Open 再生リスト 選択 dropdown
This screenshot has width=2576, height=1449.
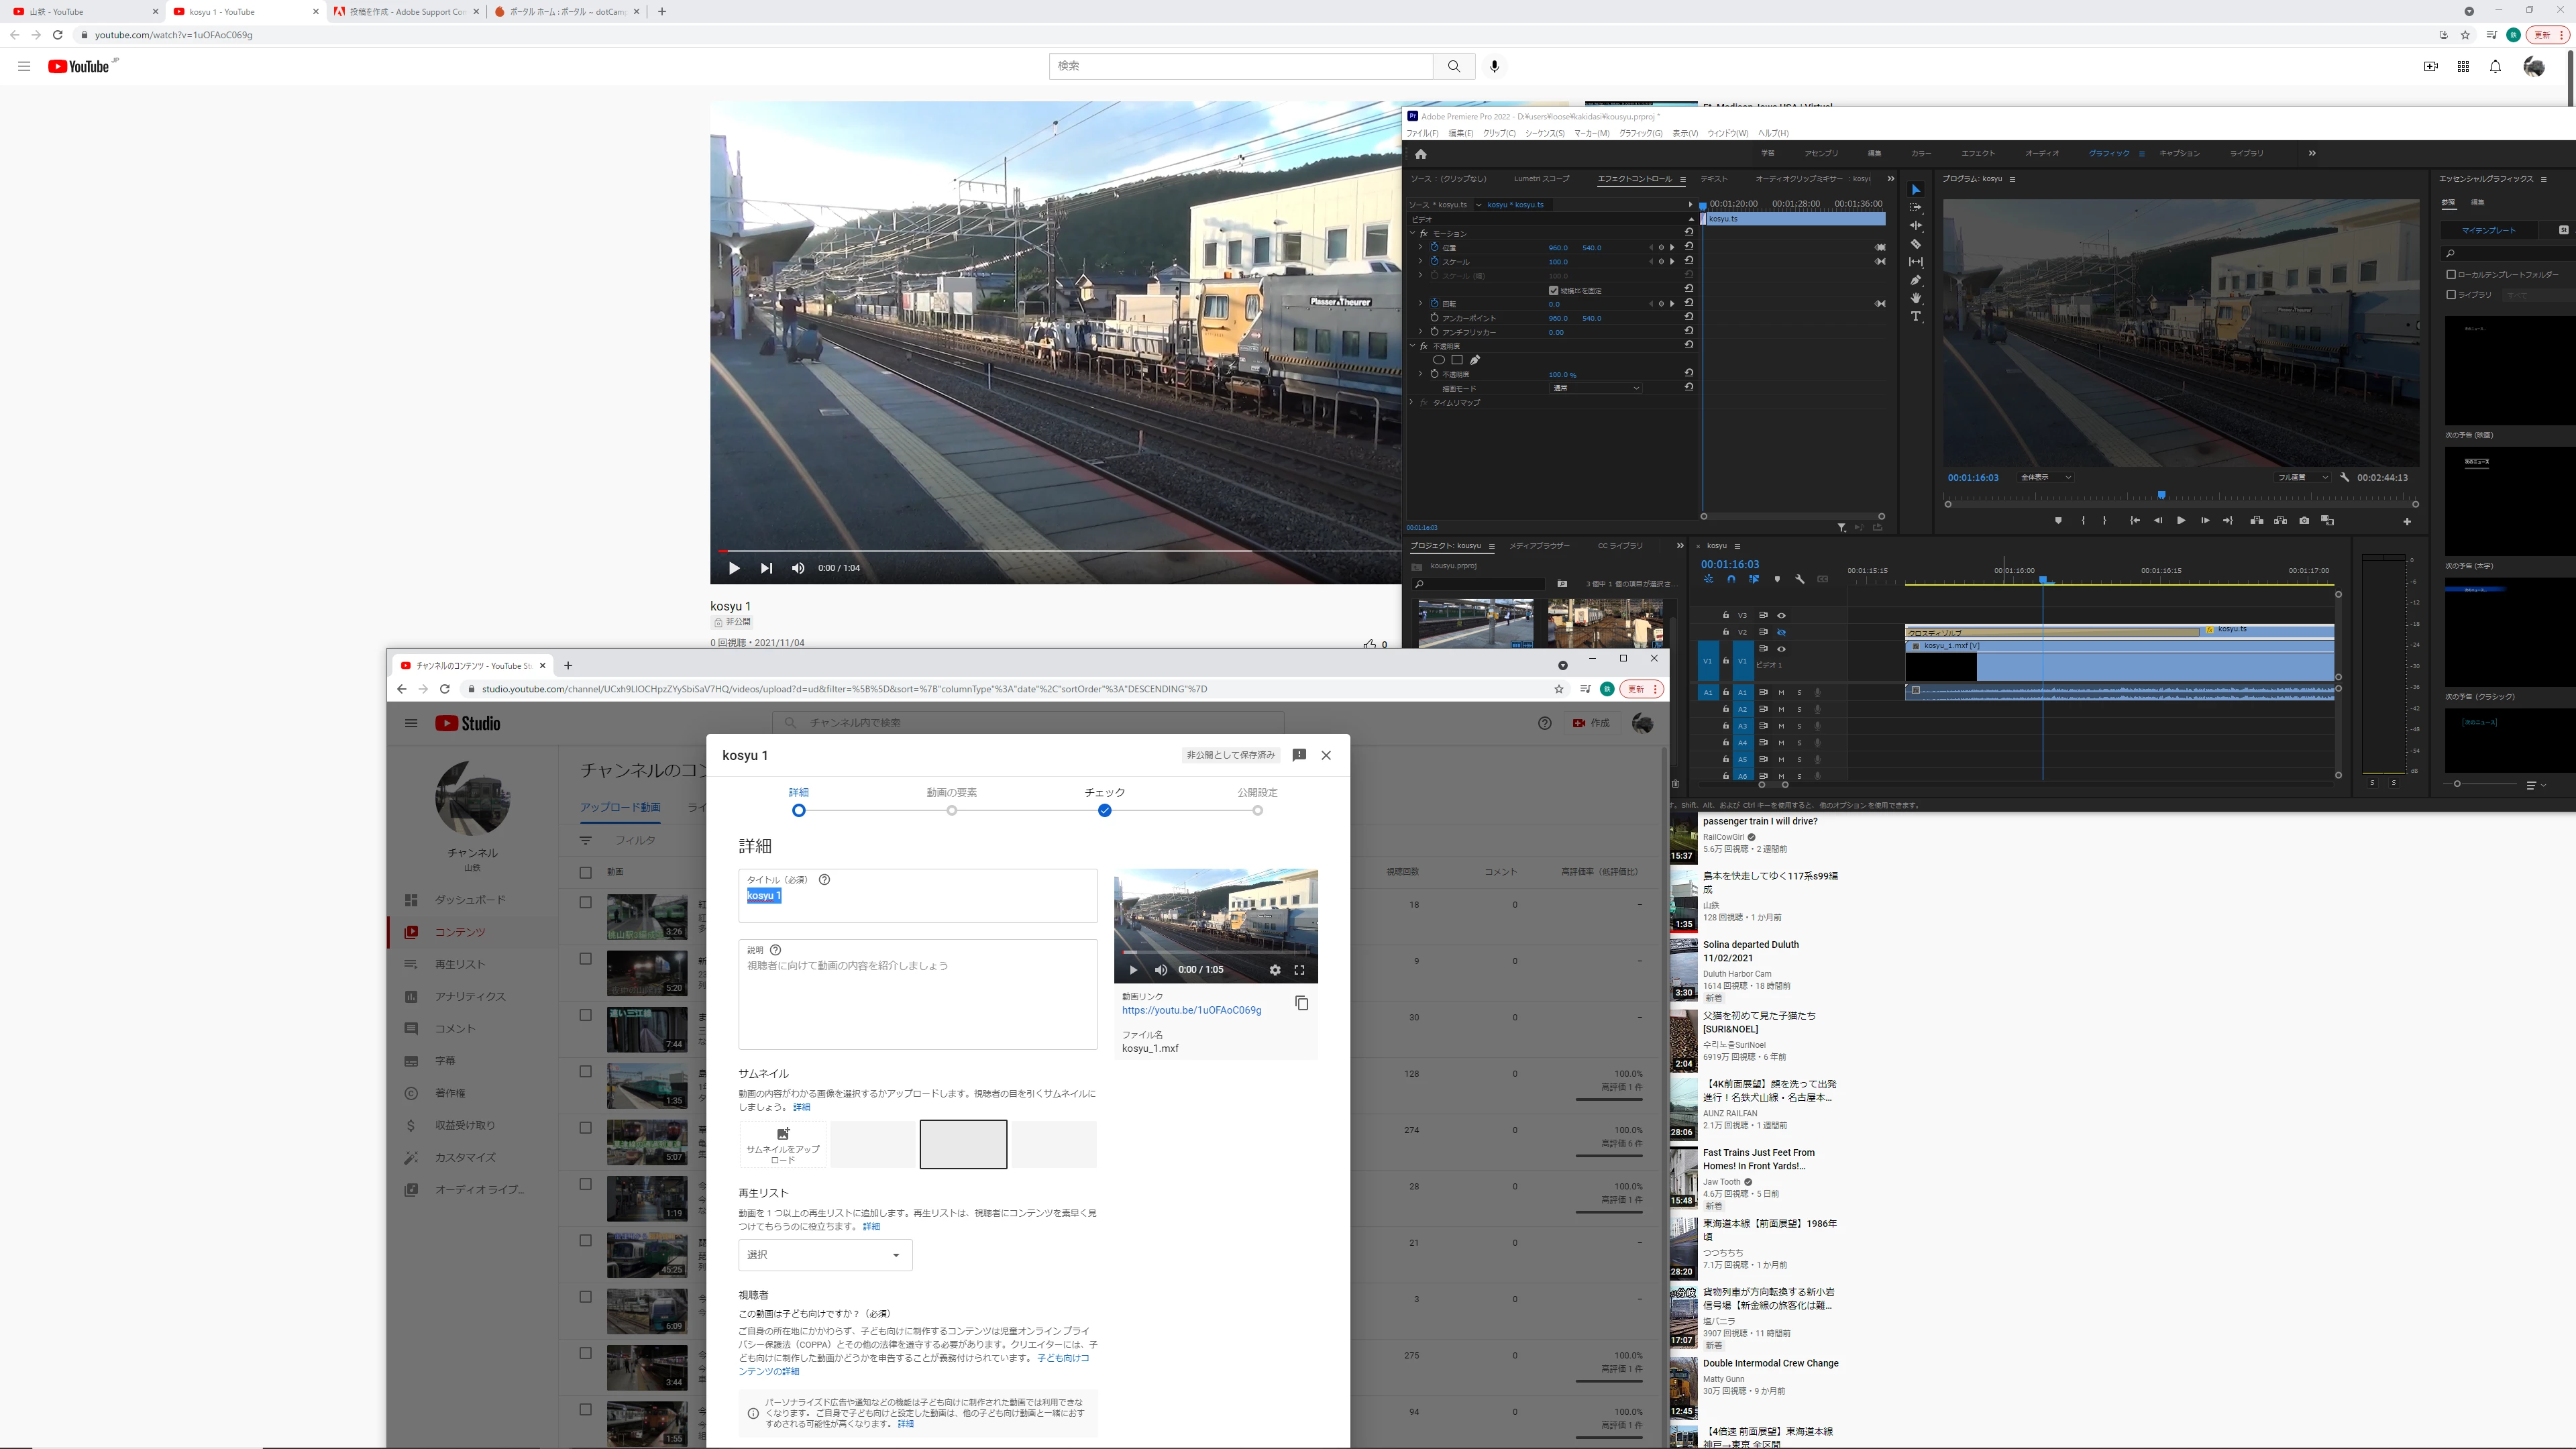[x=825, y=1255]
